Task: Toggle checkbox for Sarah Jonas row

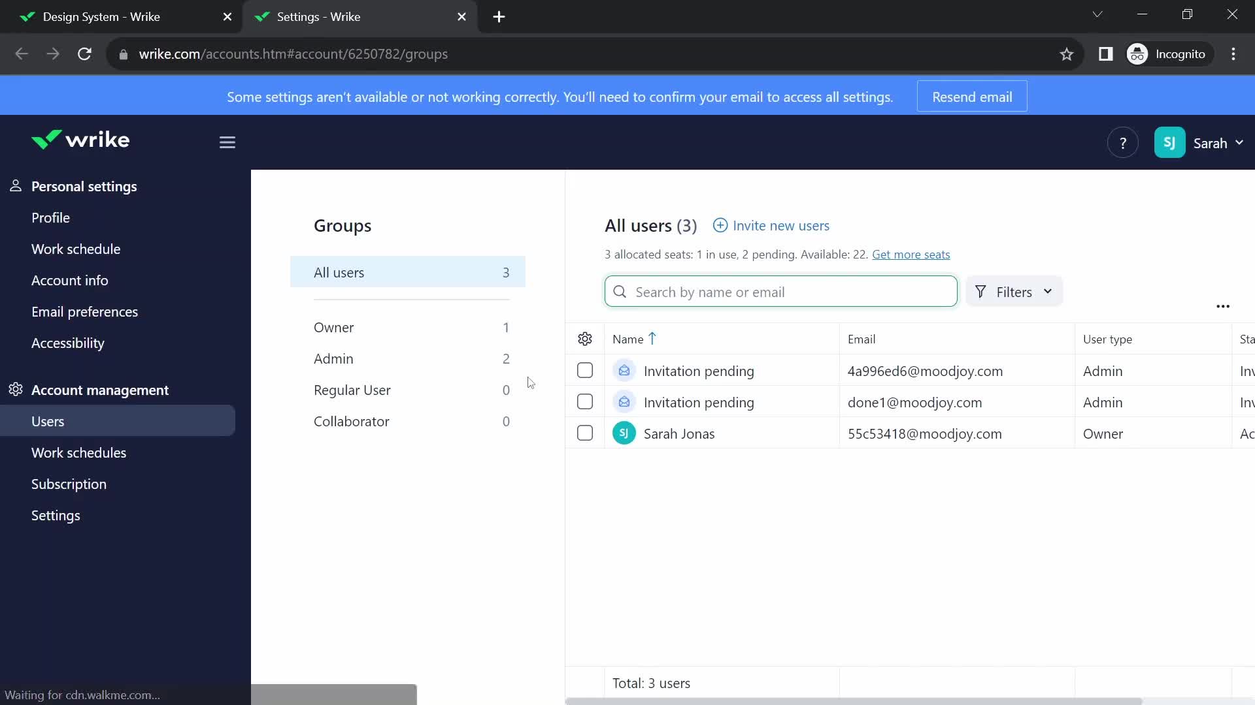Action: [584, 433]
